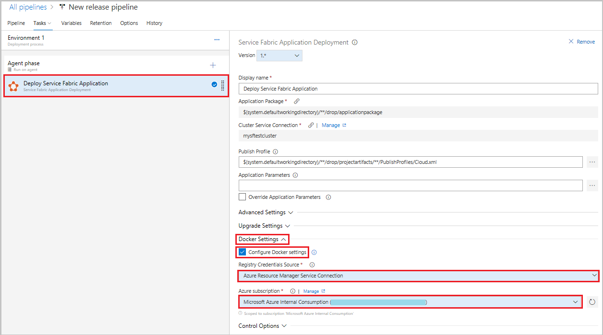Open the Registry Credentials Source dropdown

pos(417,276)
